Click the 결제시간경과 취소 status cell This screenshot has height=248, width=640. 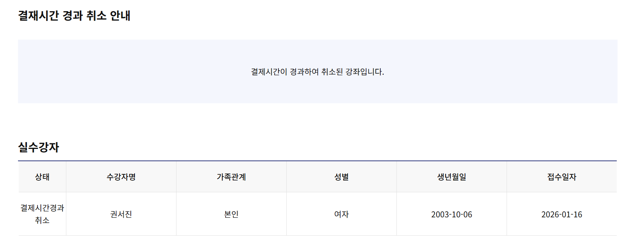(x=42, y=214)
